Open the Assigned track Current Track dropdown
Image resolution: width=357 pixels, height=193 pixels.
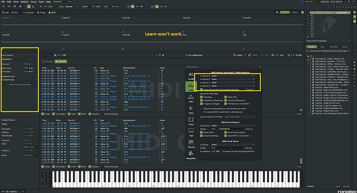[x=19, y=80]
